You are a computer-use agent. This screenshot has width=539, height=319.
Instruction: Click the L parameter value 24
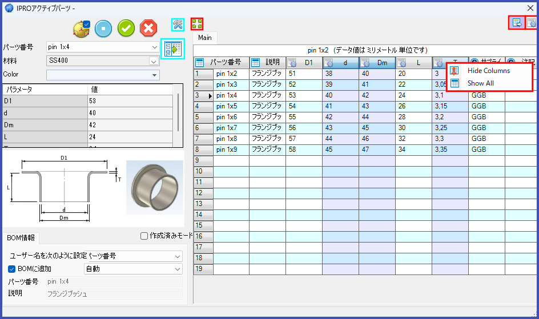tap(130, 137)
